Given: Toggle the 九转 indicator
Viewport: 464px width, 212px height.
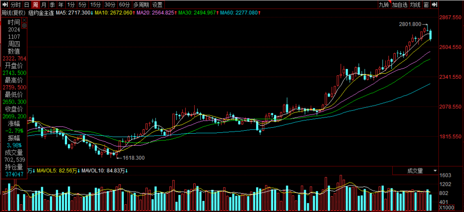Looking at the screenshot, I should pos(384,5).
